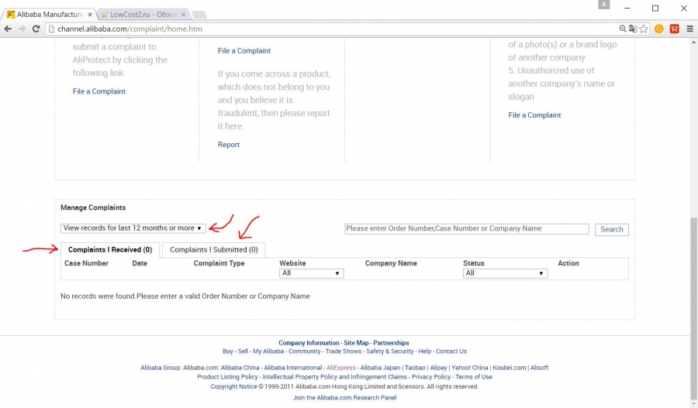Close the Alibaba Manufacturer tab
Image resolution: width=698 pixels, height=408 pixels.
point(89,14)
